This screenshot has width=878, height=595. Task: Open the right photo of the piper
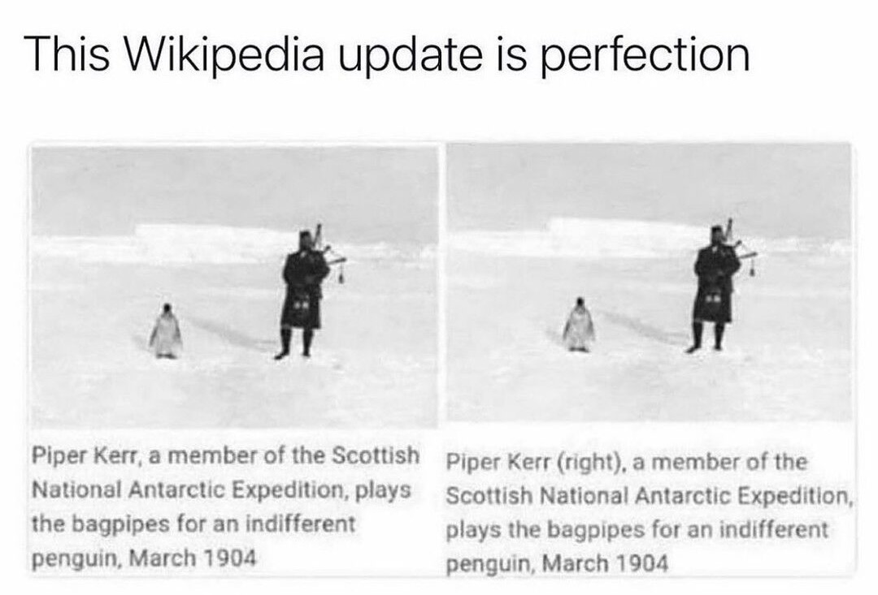[649, 282]
